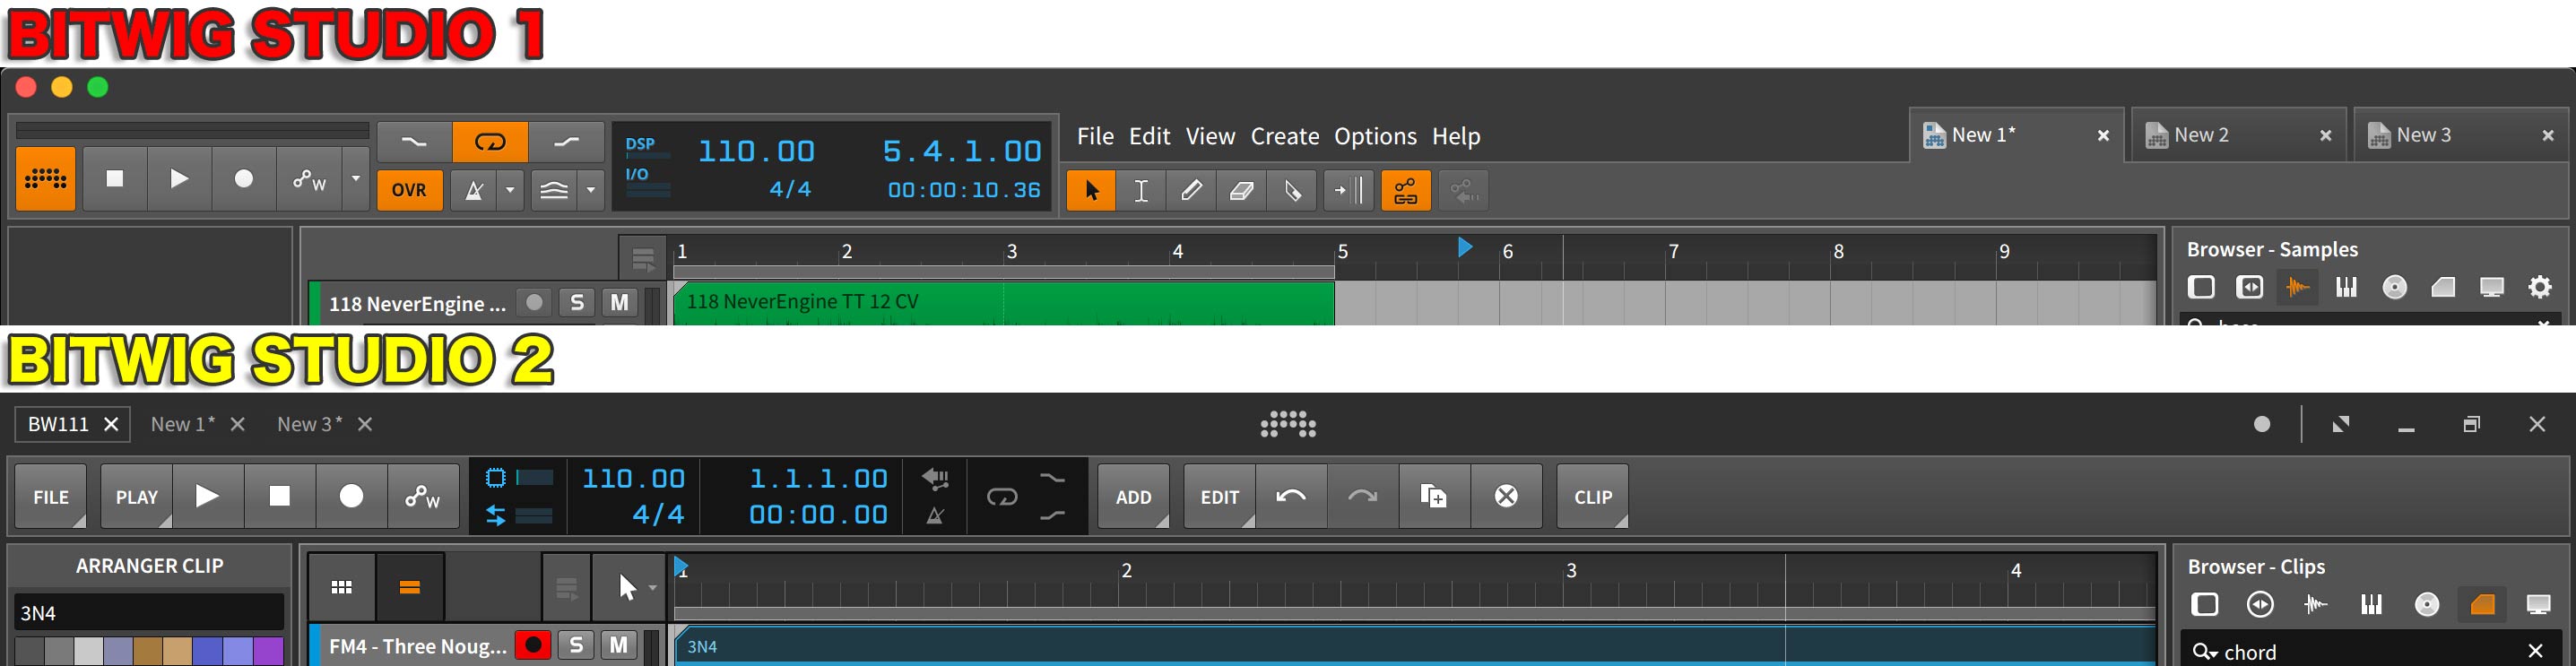Pick the tan color swatch in Arranger Clip panel

(x=178, y=651)
